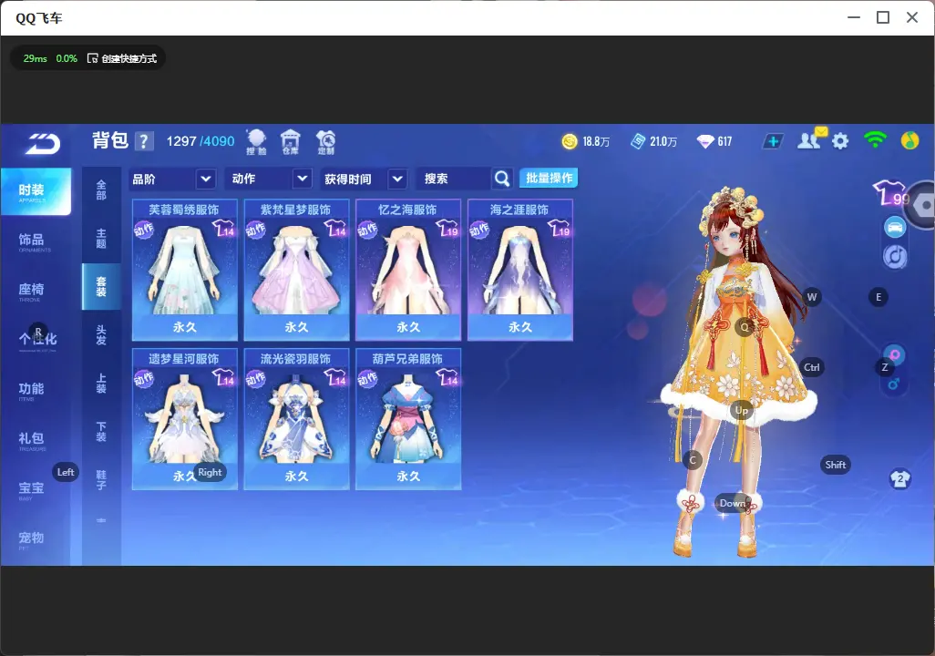Open outfit preset shirt icon numbered 2
This screenshot has width=935, height=656.
click(x=899, y=478)
